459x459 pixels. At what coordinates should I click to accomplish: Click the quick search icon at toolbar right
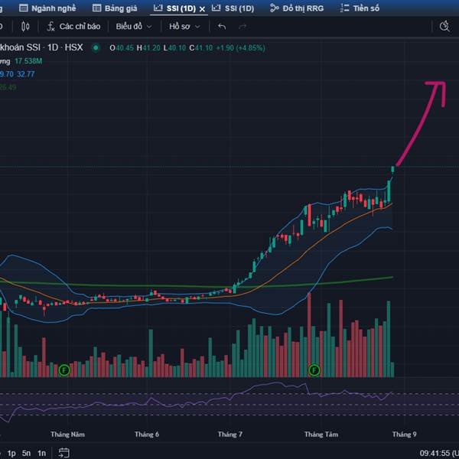444,26
